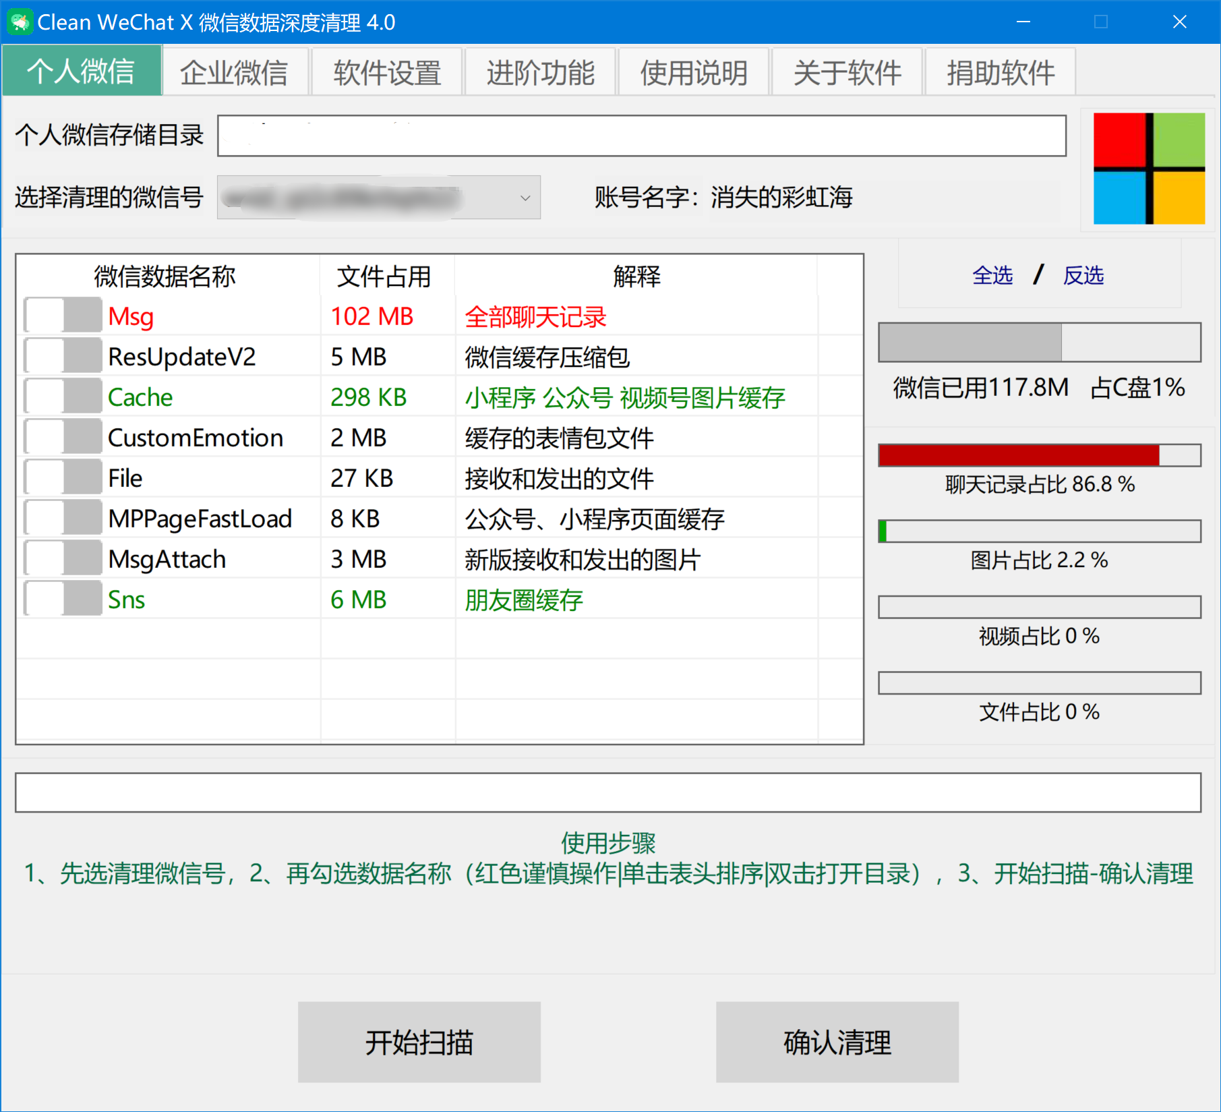
Task: Enable the Sns row switch
Action: coord(63,599)
